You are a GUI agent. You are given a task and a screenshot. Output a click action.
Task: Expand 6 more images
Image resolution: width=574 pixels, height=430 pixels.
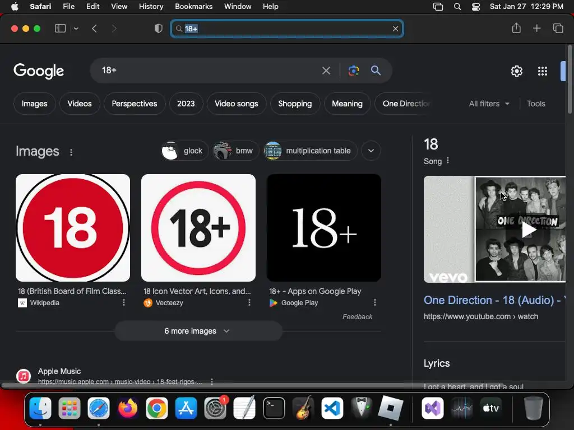[x=198, y=331]
